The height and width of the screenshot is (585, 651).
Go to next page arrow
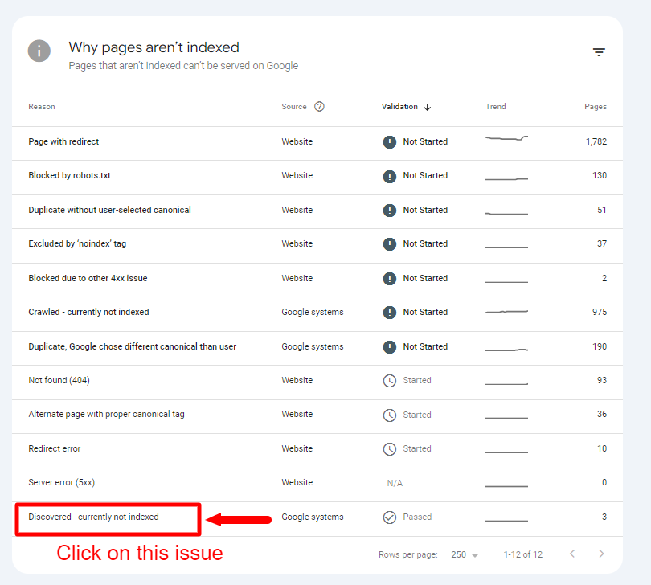(602, 554)
